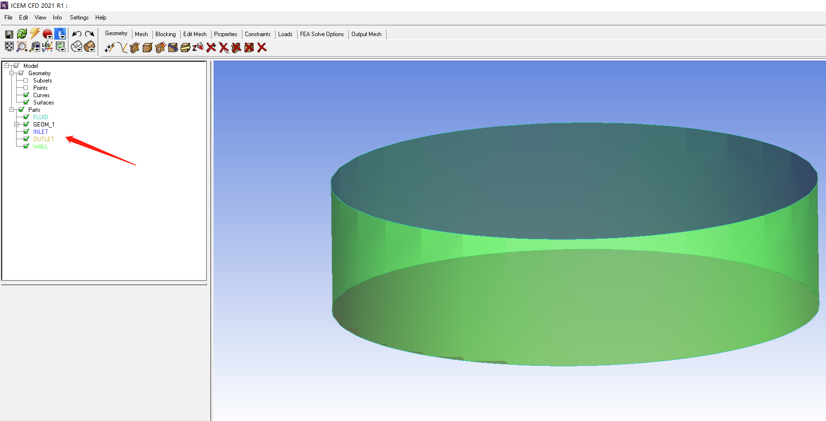Select the Measure Distance tool icon
The width and height of the screenshot is (826, 421).
point(35,46)
